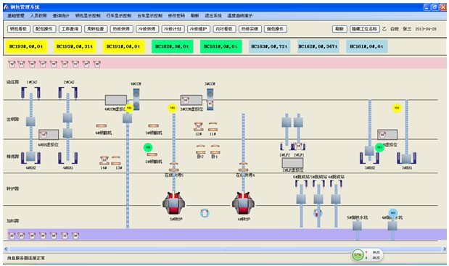Viewport: 449px width, 266px height.
Task: Click the 工序查询 toolbar button
Action: point(70,29)
